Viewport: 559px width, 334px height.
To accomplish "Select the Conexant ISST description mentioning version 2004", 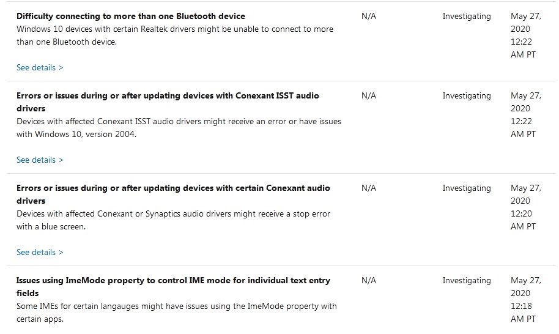I will click(x=179, y=128).
